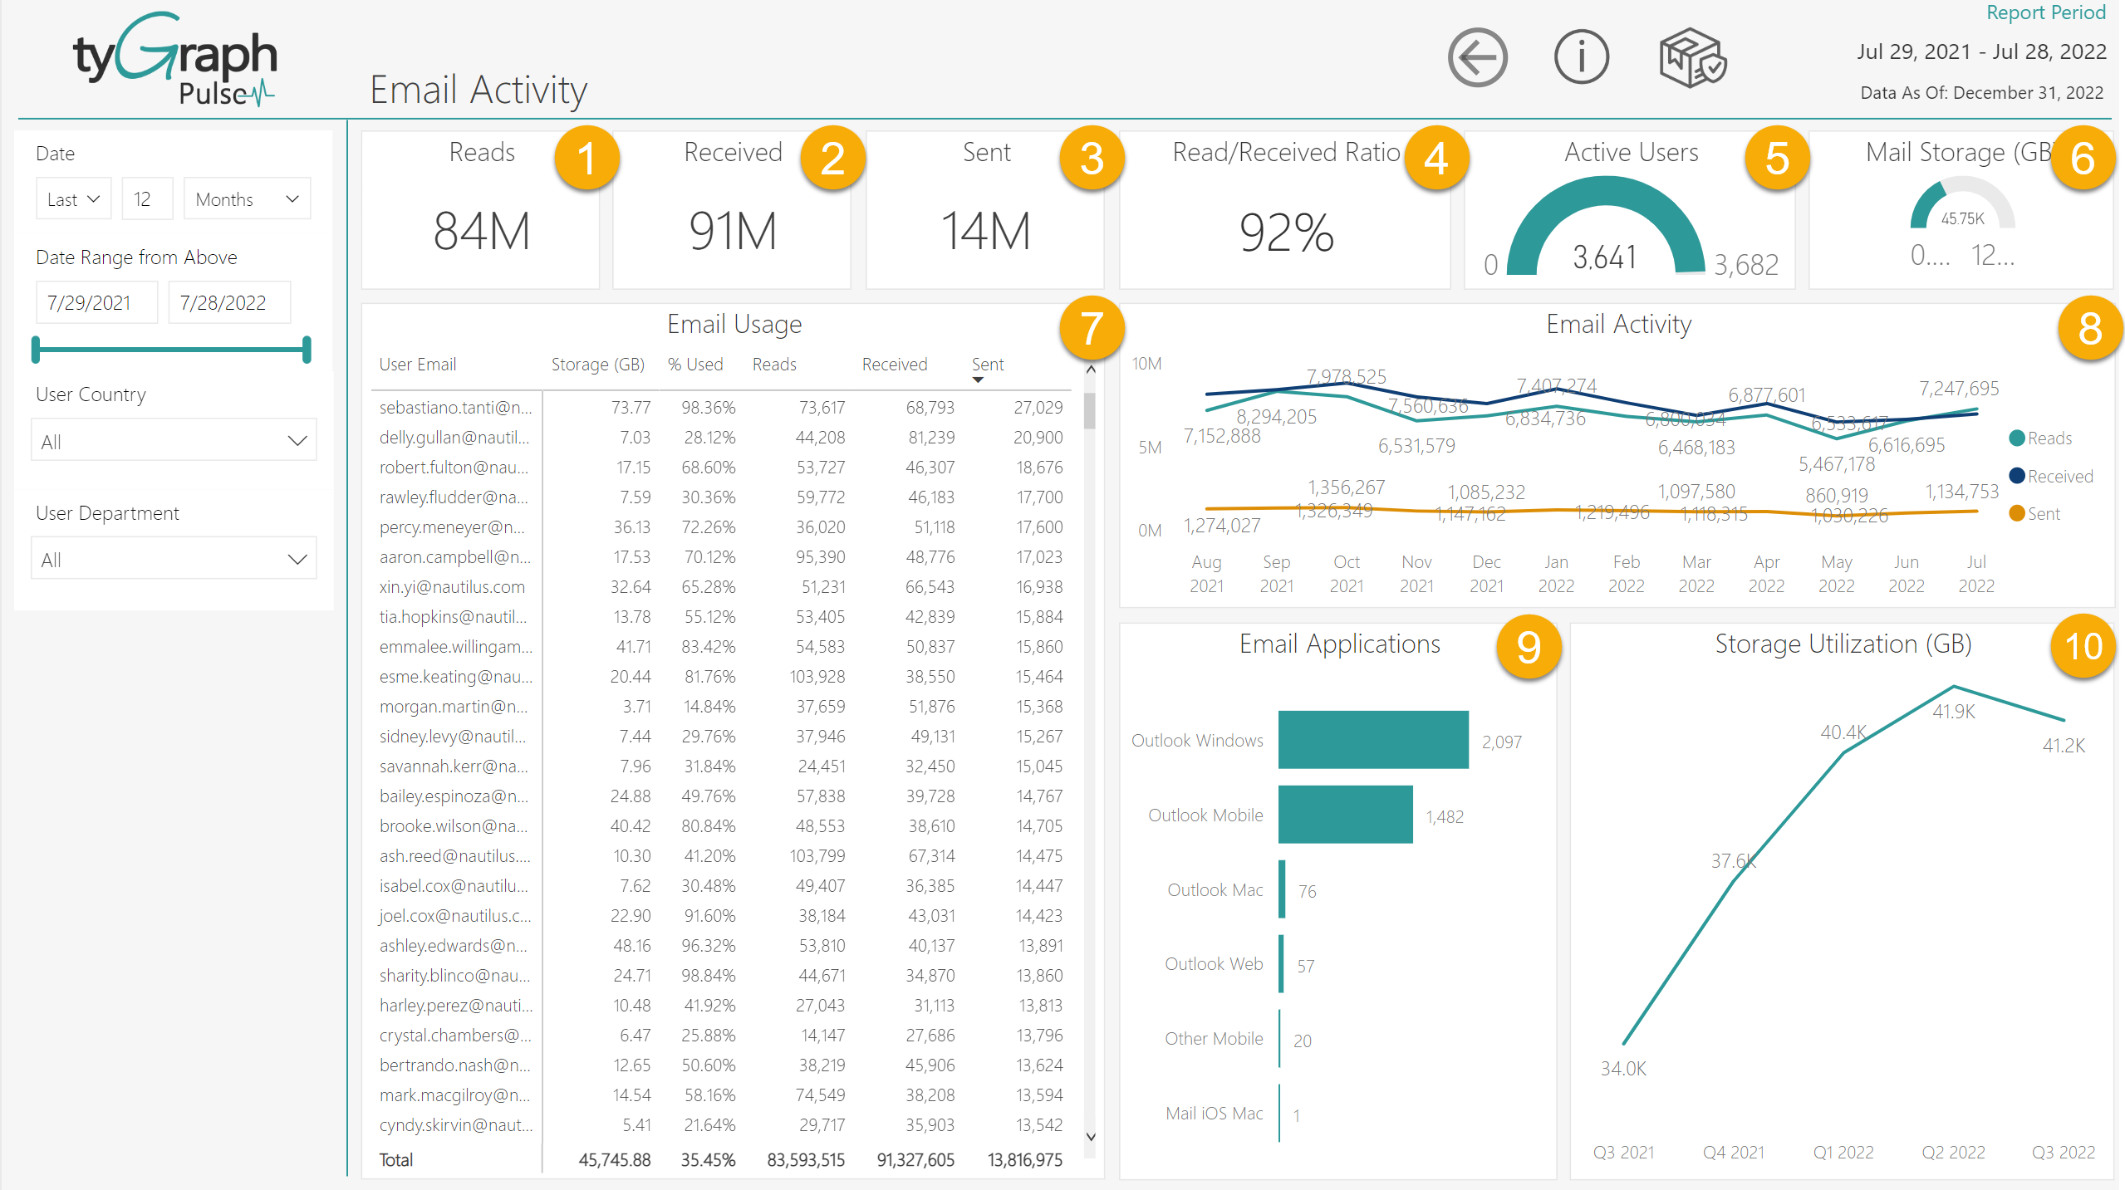
Task: Click orange badge number 1 on Reads
Action: 586,159
